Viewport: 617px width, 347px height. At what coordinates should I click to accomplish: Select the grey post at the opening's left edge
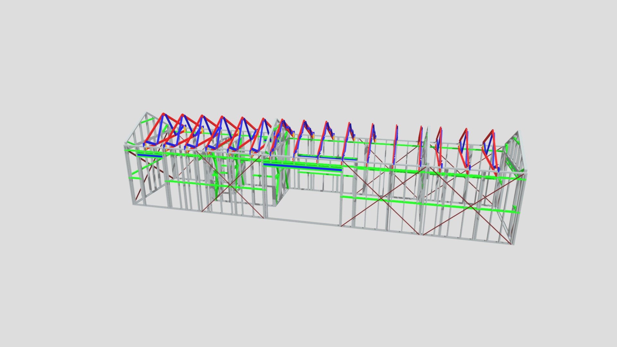(x=265, y=188)
